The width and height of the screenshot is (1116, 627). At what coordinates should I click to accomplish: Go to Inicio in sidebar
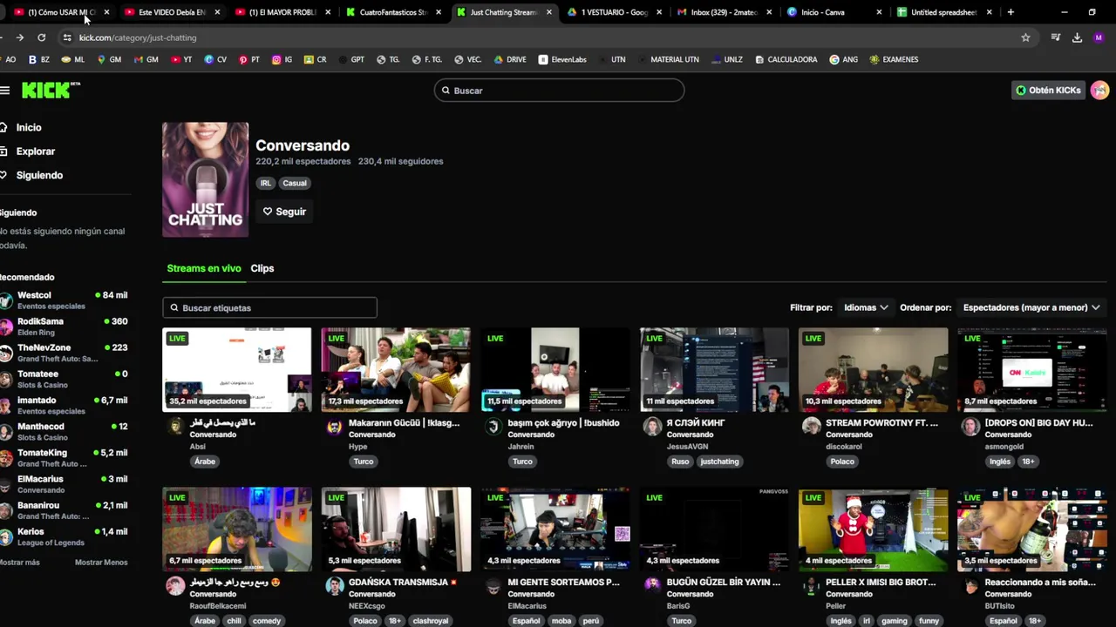click(x=29, y=127)
